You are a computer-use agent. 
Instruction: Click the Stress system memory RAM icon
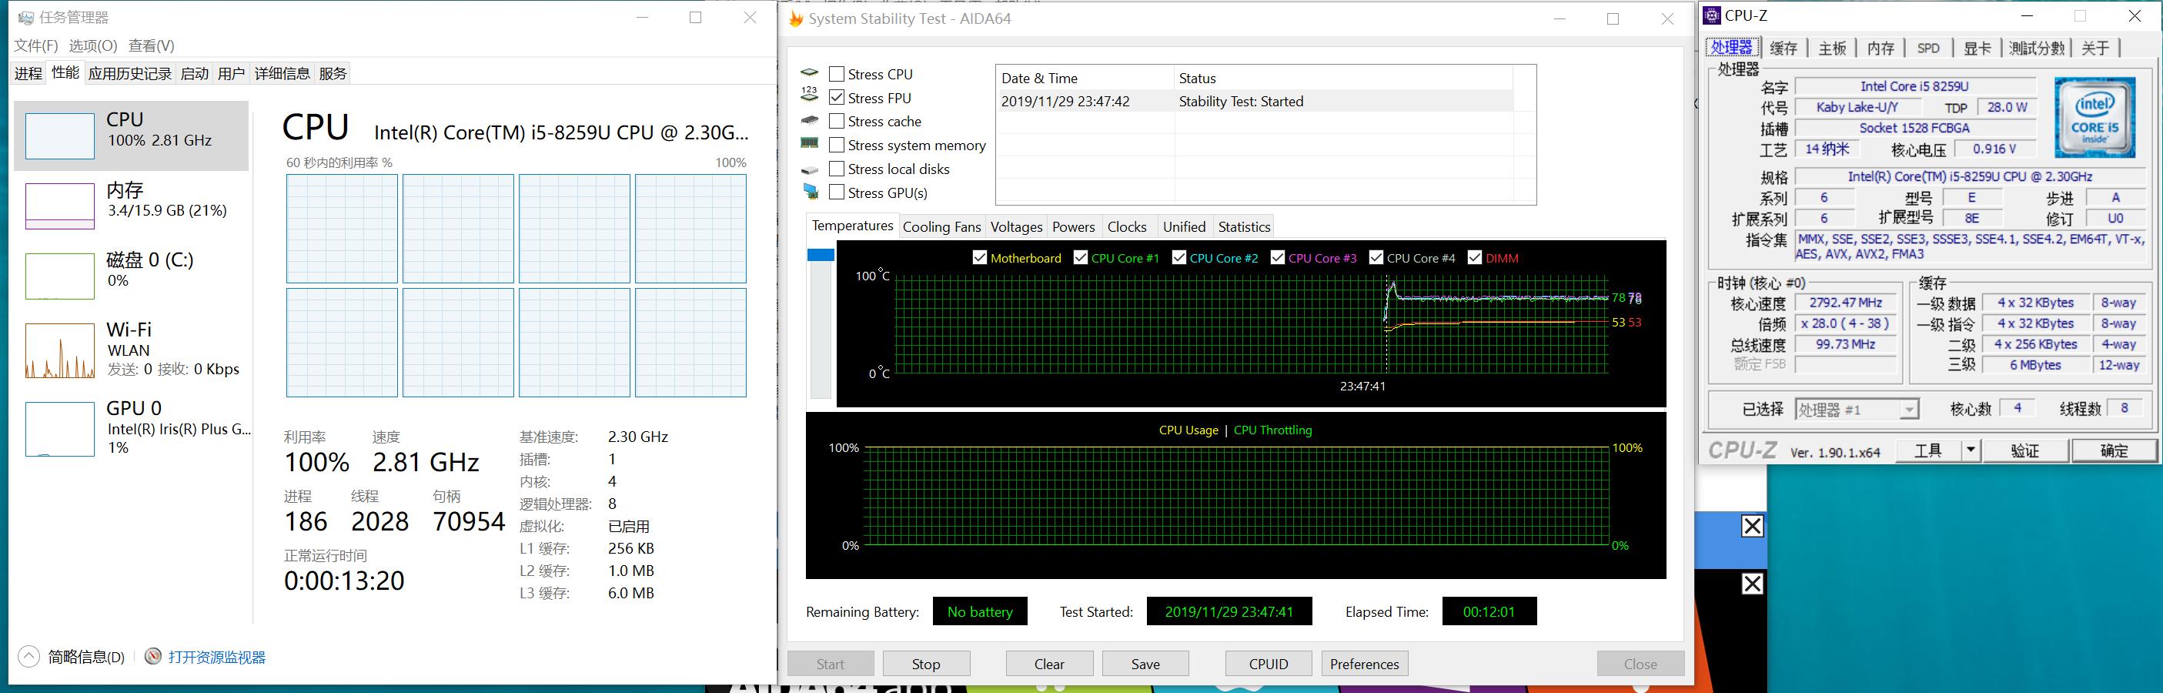click(x=810, y=145)
